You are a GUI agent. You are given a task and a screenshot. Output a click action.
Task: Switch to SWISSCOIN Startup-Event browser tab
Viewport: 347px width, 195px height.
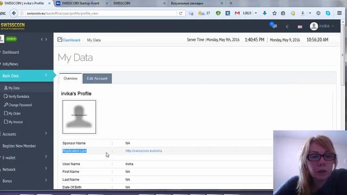point(82,3)
